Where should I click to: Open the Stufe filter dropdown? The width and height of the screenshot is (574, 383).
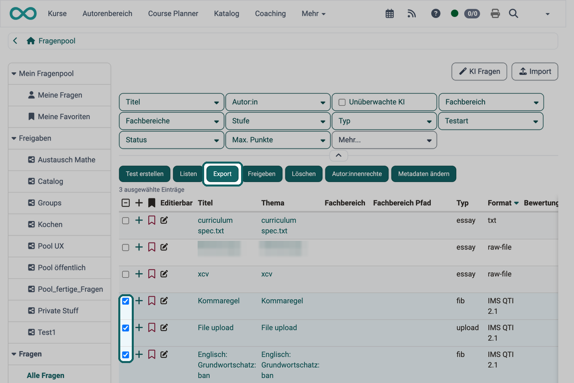point(278,121)
